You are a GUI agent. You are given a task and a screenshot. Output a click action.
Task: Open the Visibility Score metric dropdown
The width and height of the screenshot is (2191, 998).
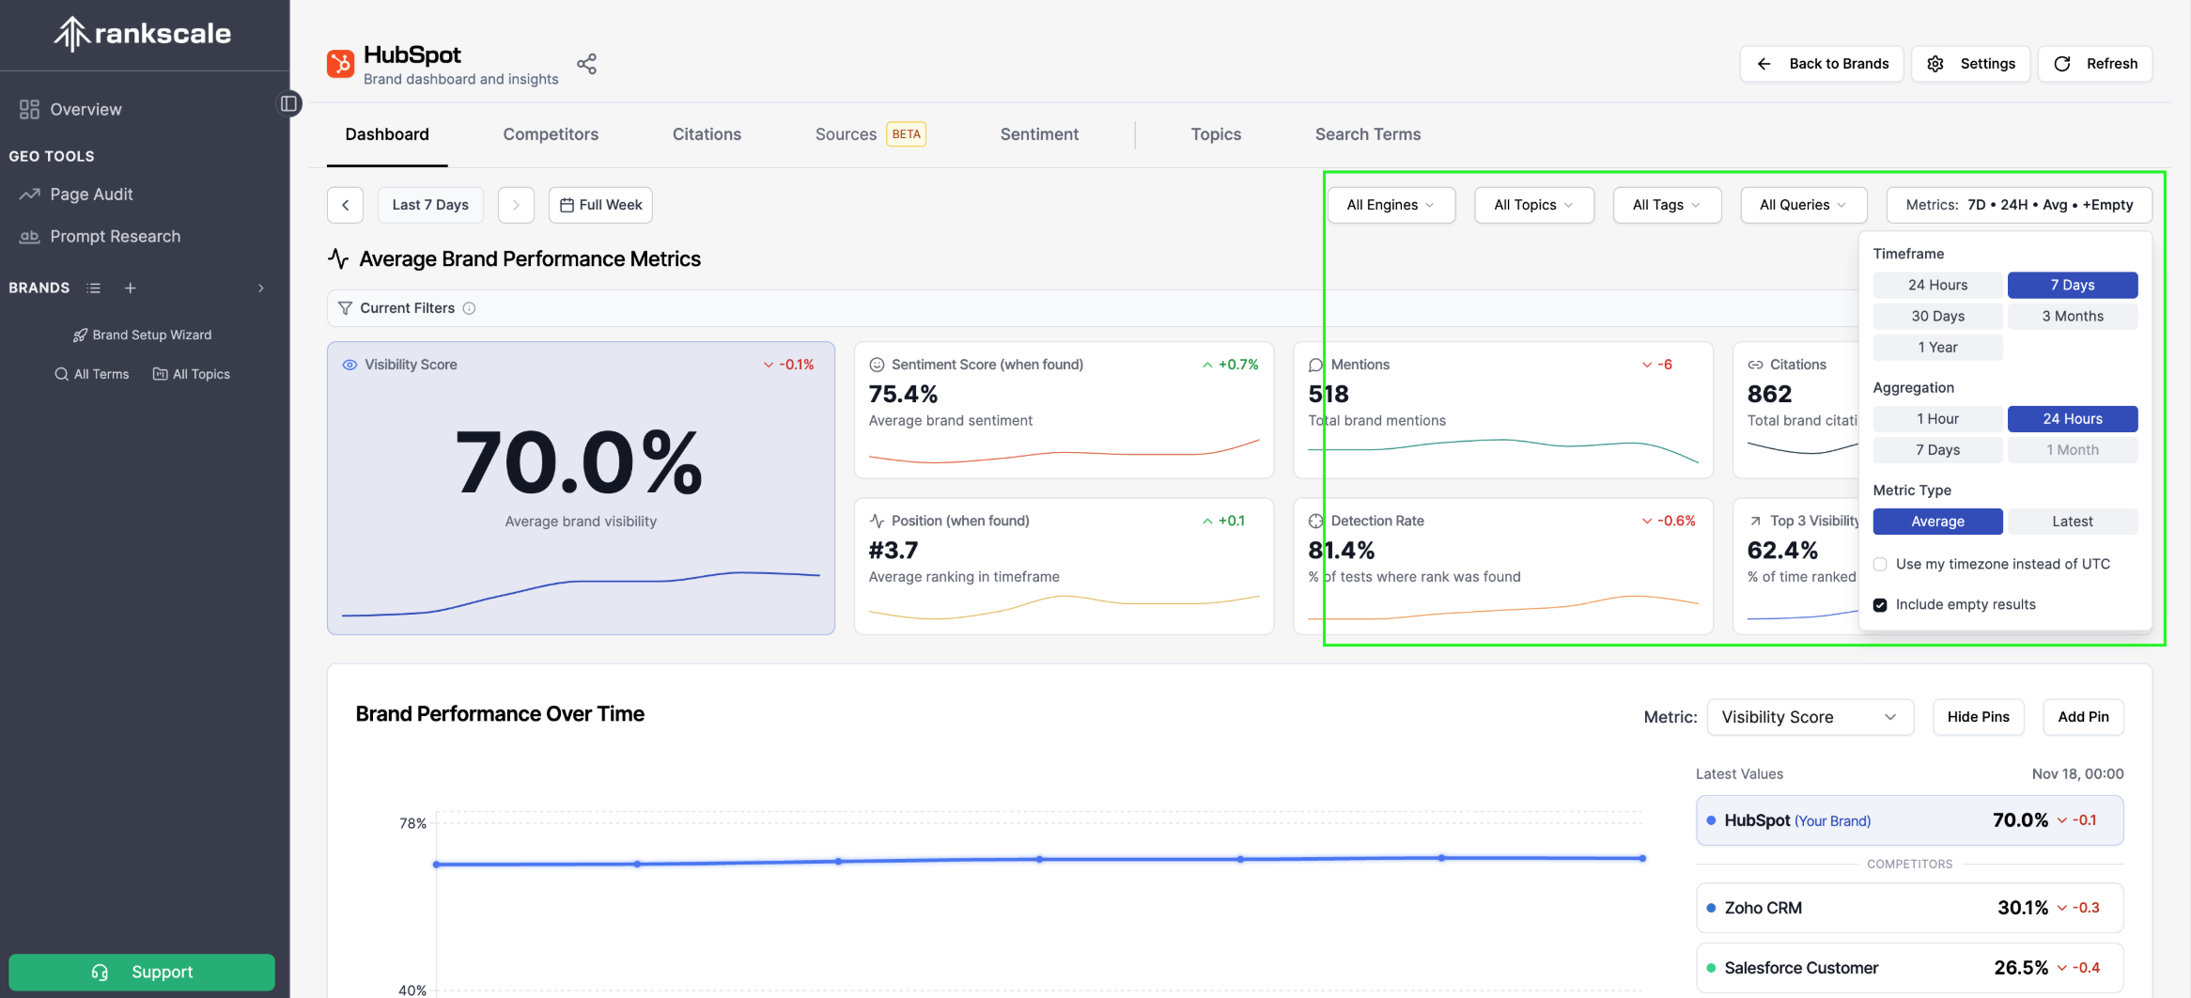pos(1810,717)
